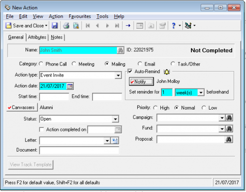
Task: Open the Help menu
Action: (x=119, y=16)
